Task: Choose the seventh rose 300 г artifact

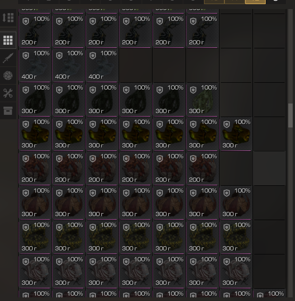Action: 236,272
